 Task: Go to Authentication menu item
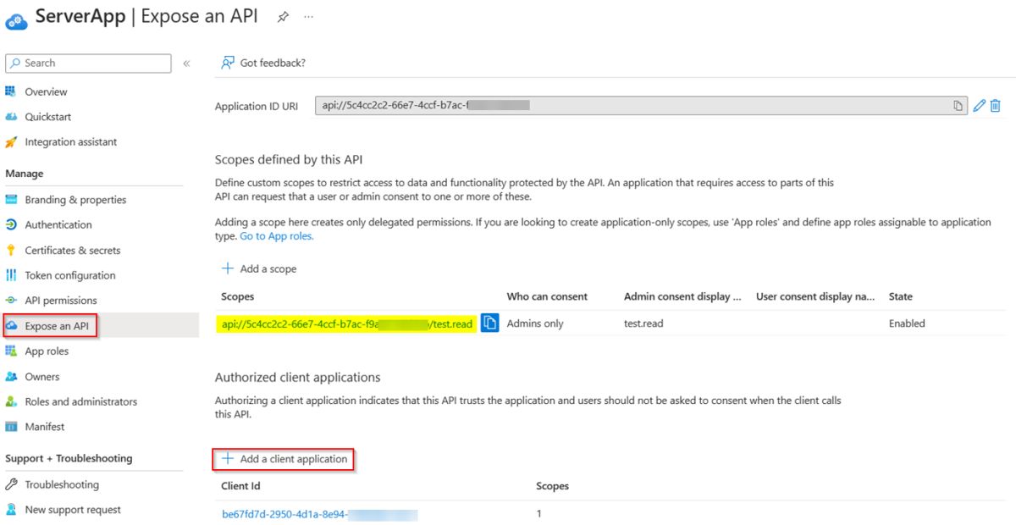coord(58,224)
